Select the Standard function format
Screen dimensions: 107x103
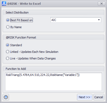[7, 45]
